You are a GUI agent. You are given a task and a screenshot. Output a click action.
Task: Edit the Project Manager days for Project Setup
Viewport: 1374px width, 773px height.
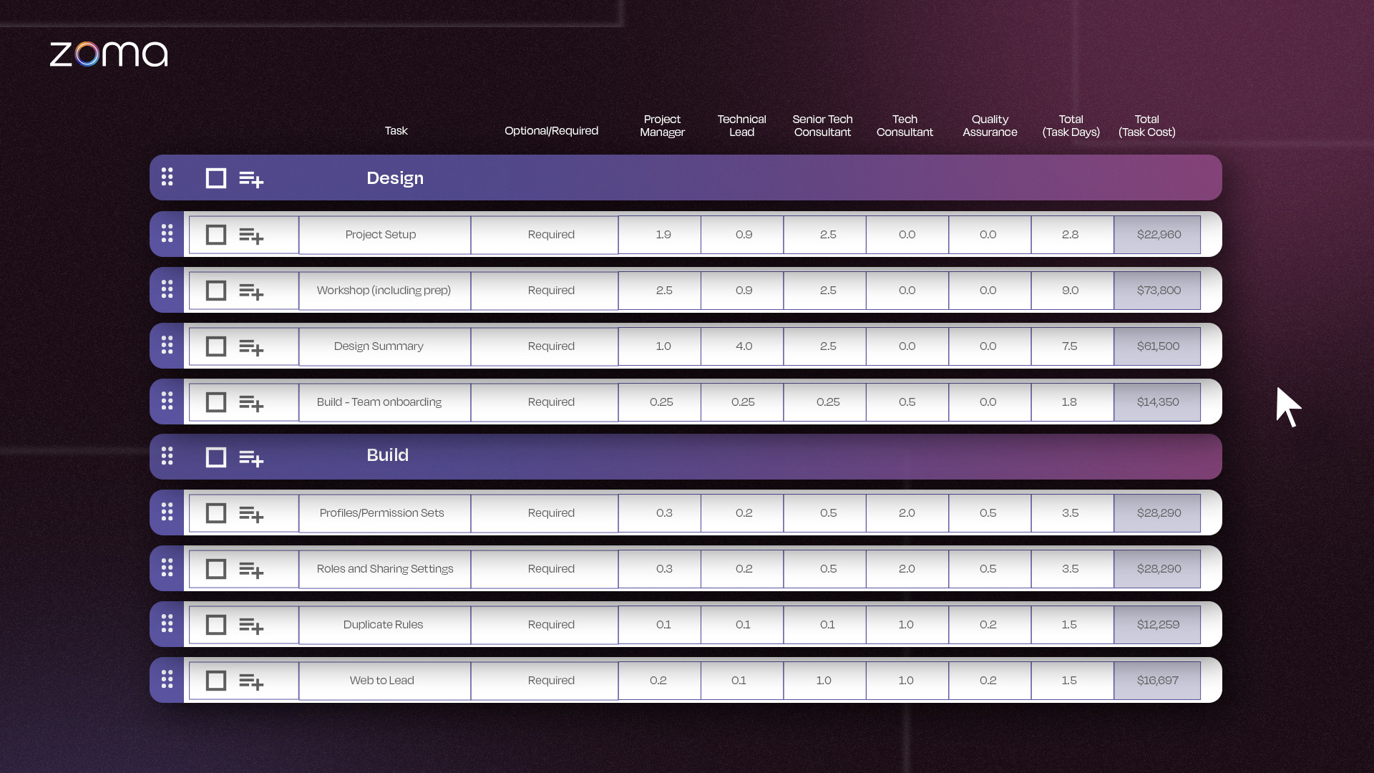point(663,235)
